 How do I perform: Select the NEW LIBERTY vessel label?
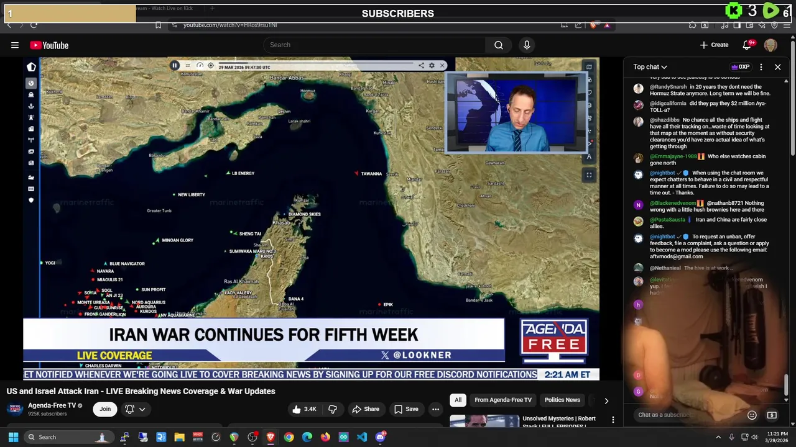[x=192, y=195]
